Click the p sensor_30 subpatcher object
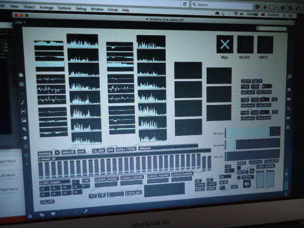The image size is (304, 228). pyautogui.click(x=124, y=154)
